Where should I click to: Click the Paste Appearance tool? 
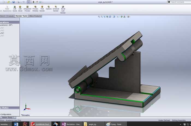(x=7, y=9)
